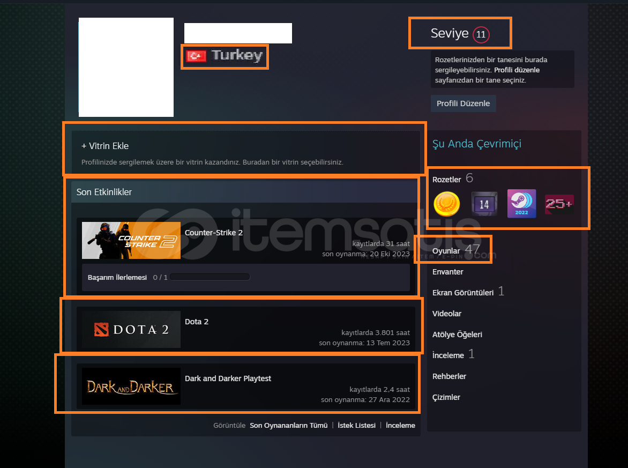
Task: Click the Başarım İlerlemesi label
Action: [x=117, y=277]
